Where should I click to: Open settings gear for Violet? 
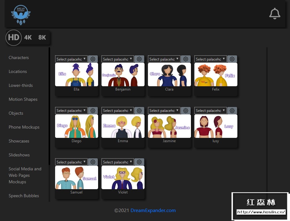(x=139, y=162)
